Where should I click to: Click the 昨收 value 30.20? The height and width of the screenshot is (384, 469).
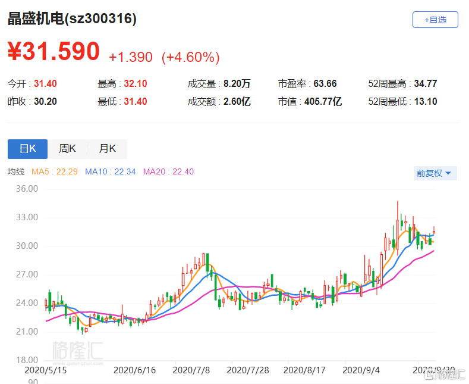pos(45,102)
